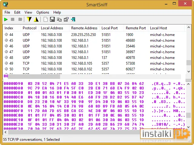Click the third gray toolbar icon
Screen dimensions: 194x145
click(x=20, y=19)
